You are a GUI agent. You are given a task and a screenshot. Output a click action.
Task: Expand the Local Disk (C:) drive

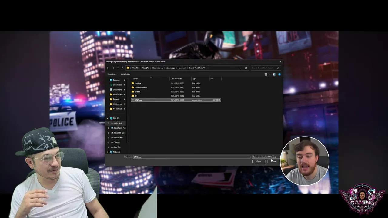pos(109,128)
